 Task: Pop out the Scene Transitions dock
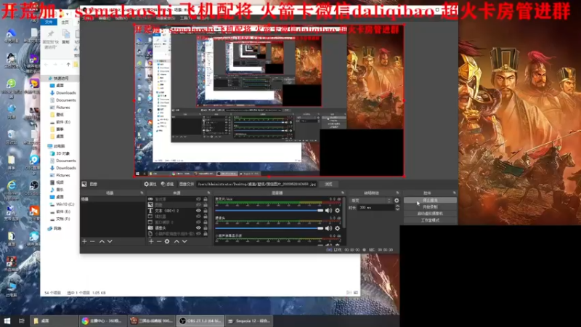(397, 193)
